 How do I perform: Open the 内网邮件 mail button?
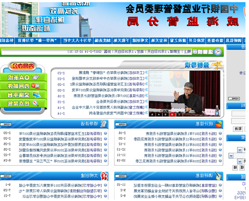click(23, 86)
